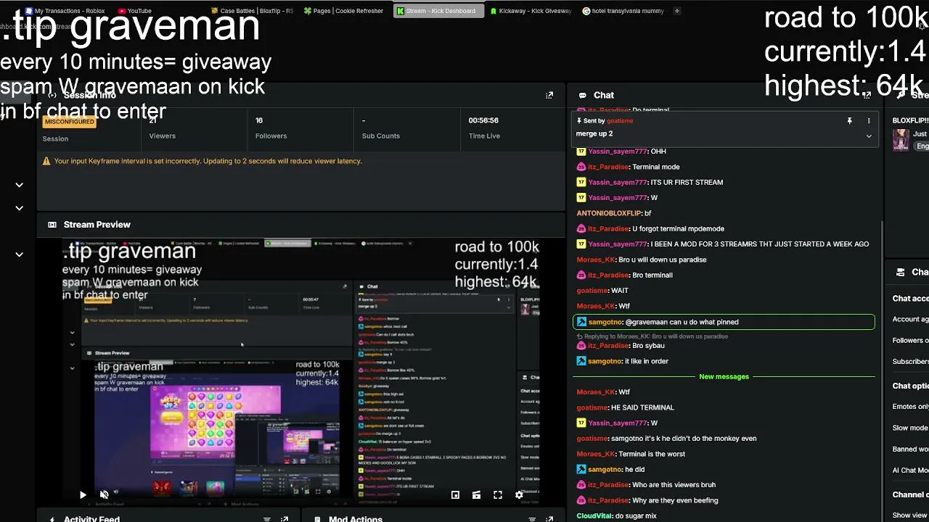Jump to New messages divider in chat

[724, 377]
